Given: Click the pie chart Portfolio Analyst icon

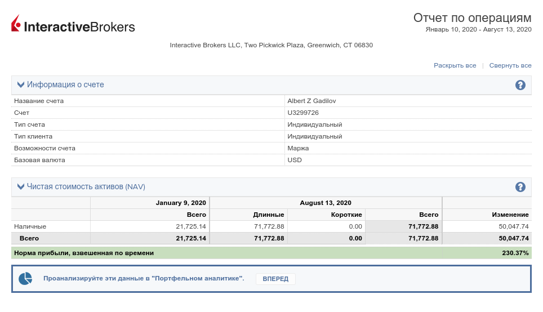Looking at the screenshot, I should 25,279.
